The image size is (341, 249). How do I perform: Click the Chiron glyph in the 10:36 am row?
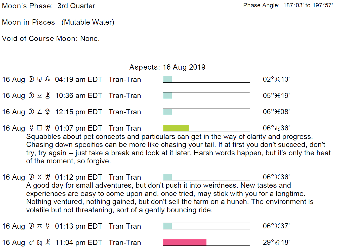[48, 95]
